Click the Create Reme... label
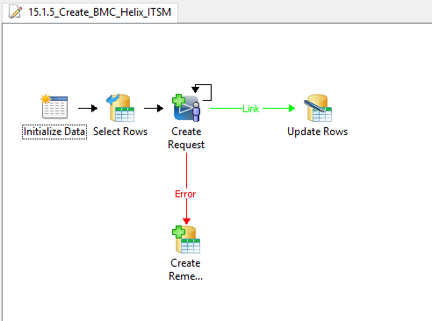The width and height of the screenshot is (432, 321). [x=185, y=269]
